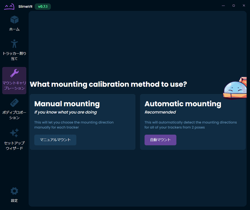Launch setup wizard via the sparkles icon
Viewport: 250px width, 210px height.
pos(14,133)
